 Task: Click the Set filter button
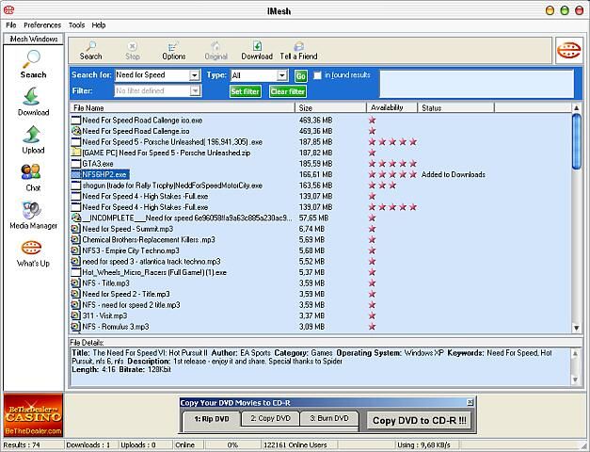tap(246, 91)
